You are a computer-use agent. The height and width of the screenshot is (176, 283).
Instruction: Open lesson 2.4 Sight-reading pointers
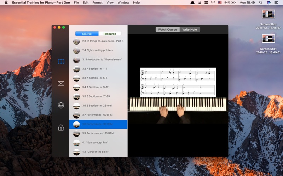pos(98,50)
